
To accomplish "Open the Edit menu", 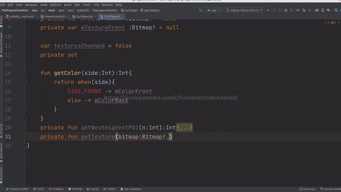I will [x=10, y=5].
